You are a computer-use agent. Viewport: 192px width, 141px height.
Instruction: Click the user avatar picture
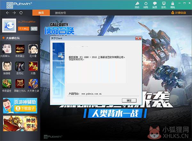[x=9, y=26]
